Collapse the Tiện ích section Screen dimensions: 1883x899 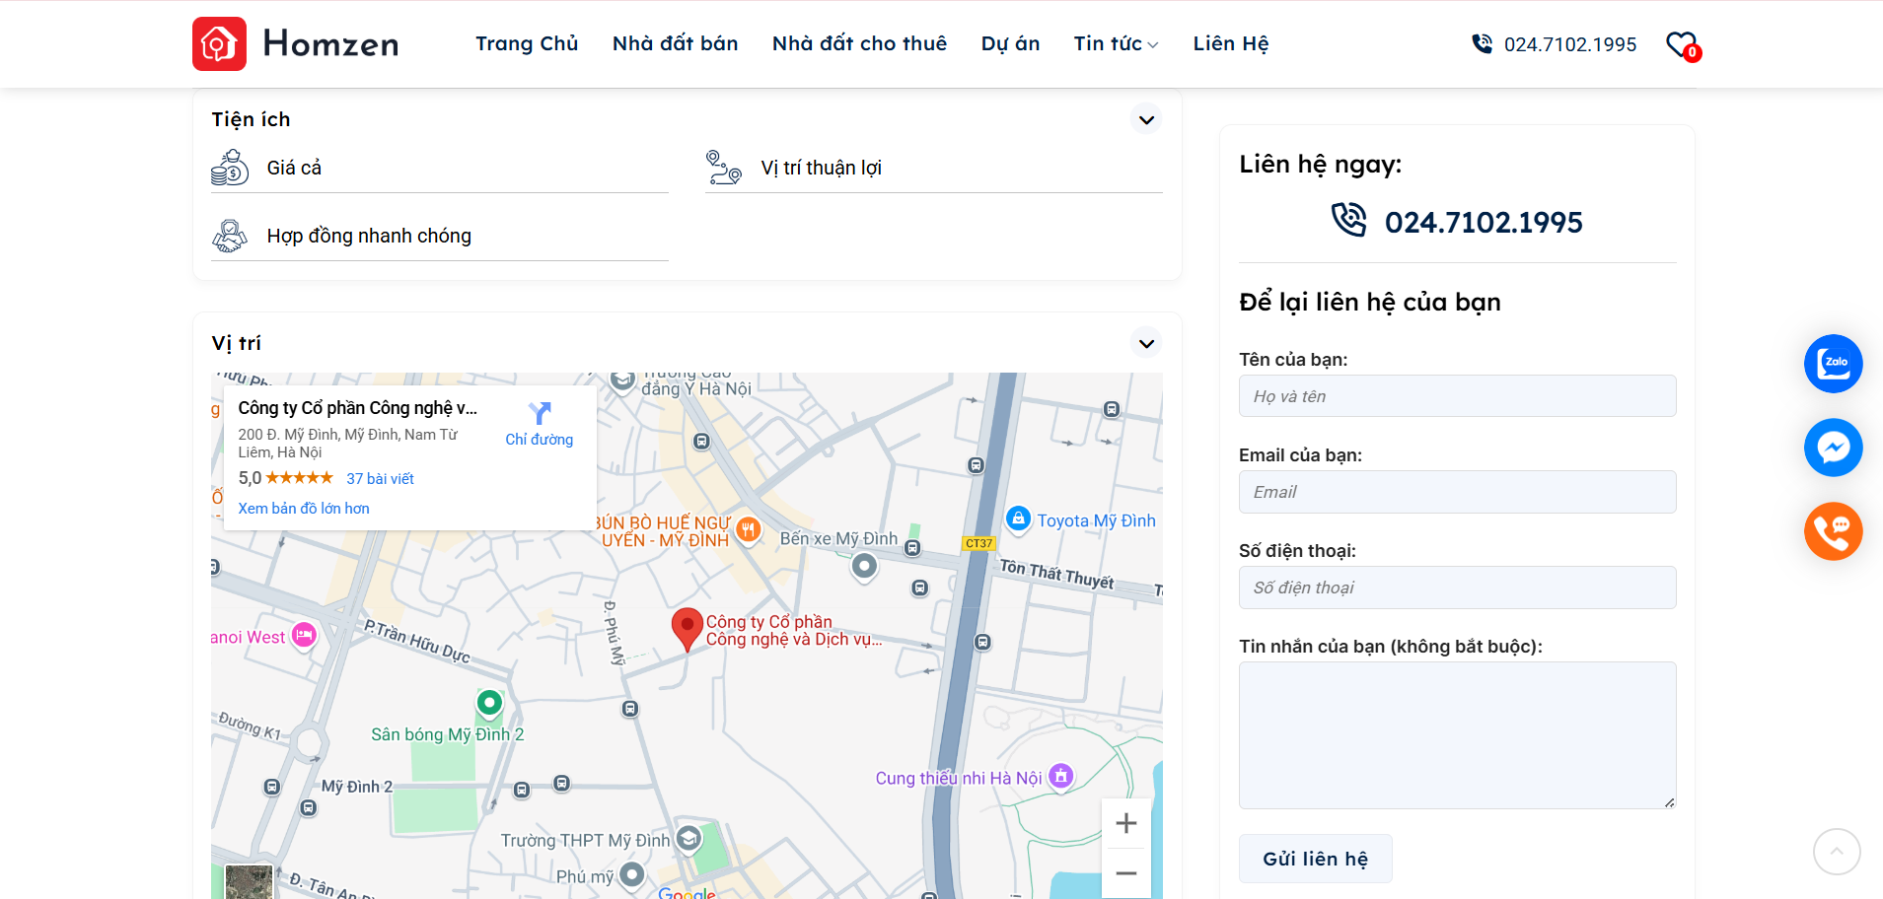click(x=1146, y=120)
